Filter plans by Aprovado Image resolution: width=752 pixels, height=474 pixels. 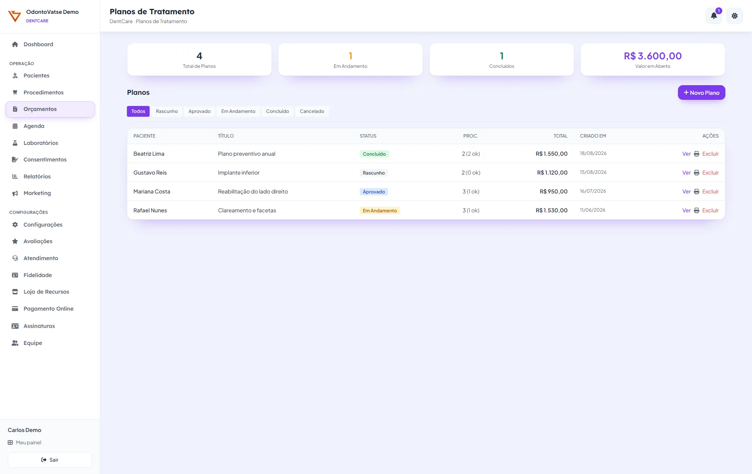(199, 111)
